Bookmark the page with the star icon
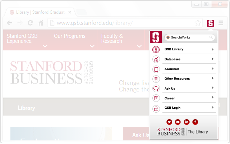The height and width of the screenshot is (144, 230). pos(198,23)
